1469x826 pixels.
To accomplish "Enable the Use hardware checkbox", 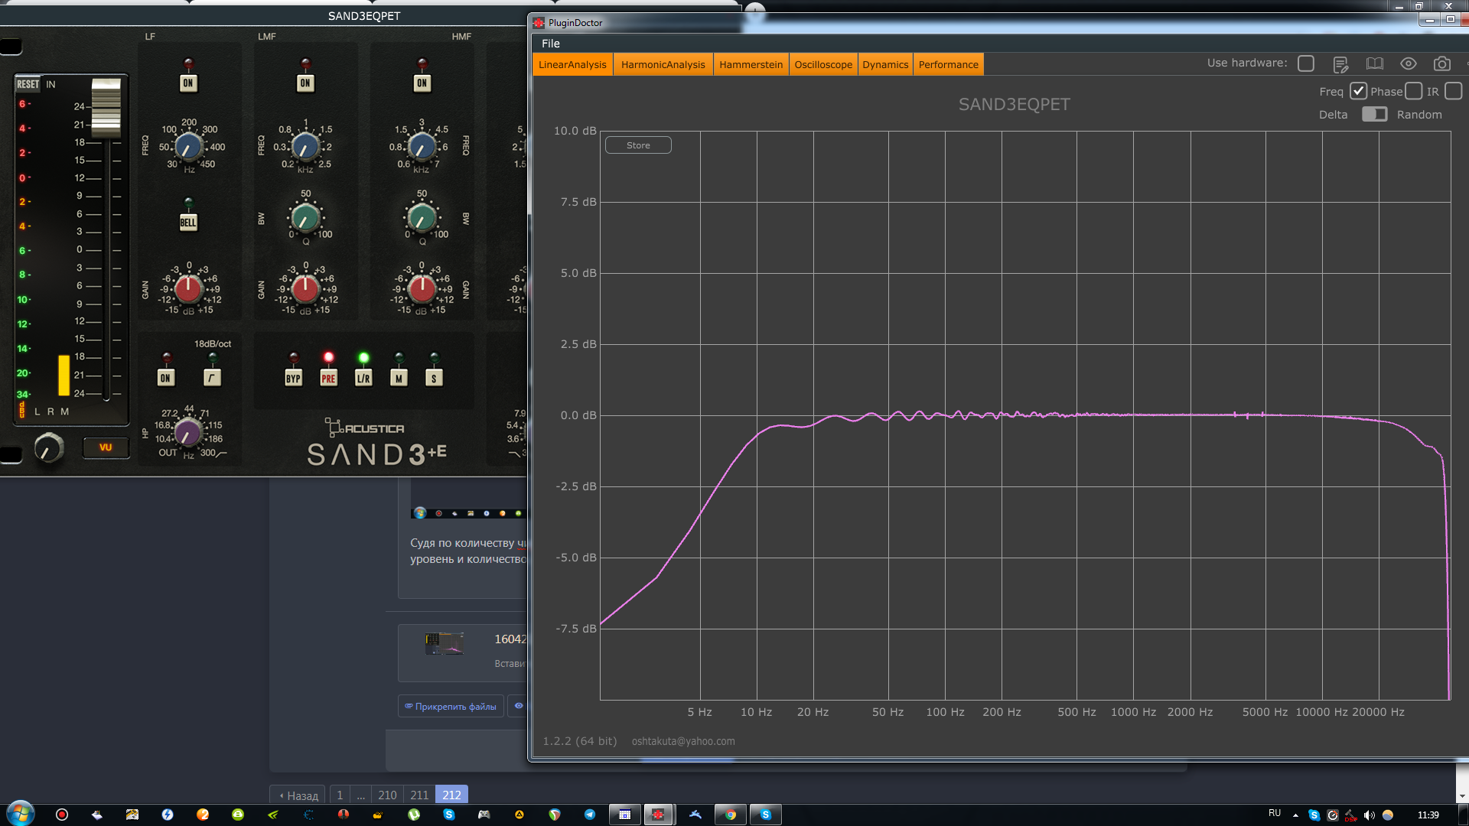I will point(1306,63).
